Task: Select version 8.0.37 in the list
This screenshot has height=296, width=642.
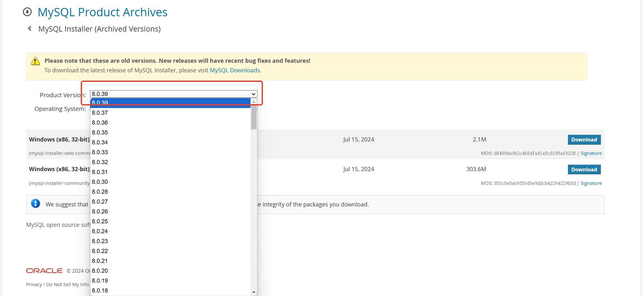Action: pos(170,113)
